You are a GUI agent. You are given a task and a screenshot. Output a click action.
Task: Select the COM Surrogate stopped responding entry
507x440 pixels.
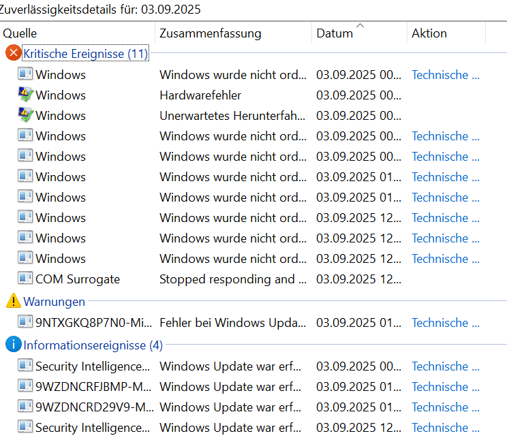click(x=227, y=279)
